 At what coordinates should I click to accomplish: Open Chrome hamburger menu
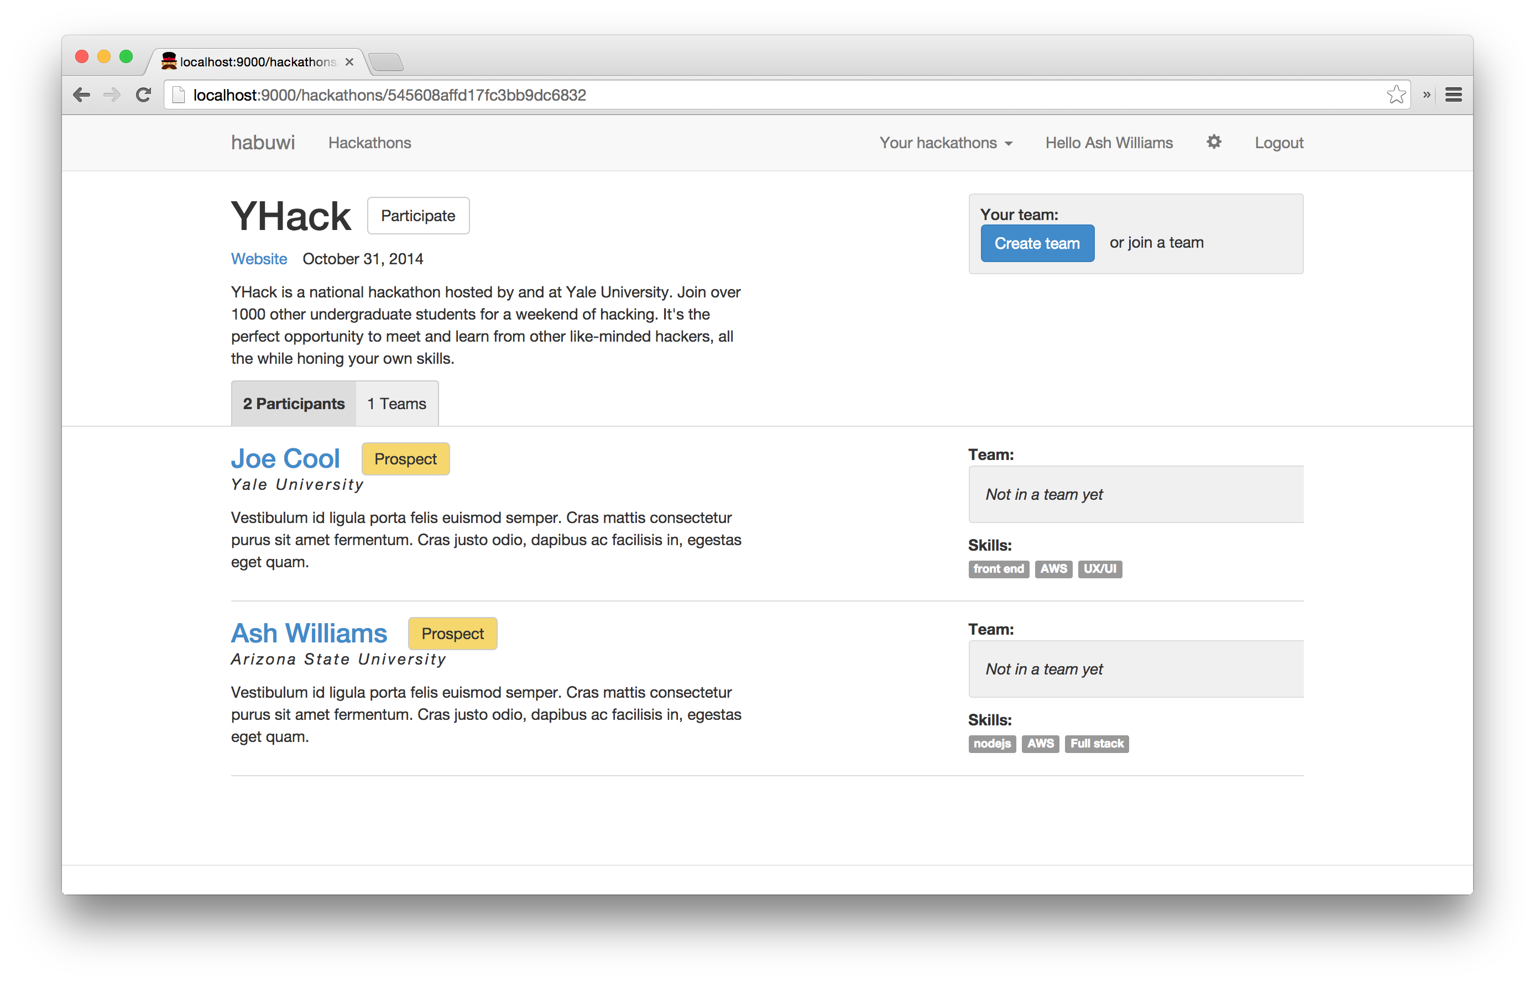point(1453,95)
